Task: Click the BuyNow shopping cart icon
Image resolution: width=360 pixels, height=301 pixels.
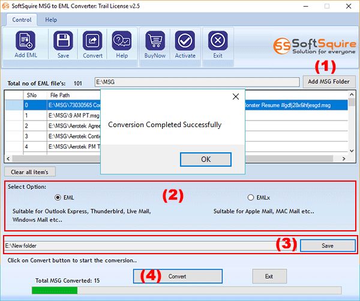Action: click(x=155, y=41)
